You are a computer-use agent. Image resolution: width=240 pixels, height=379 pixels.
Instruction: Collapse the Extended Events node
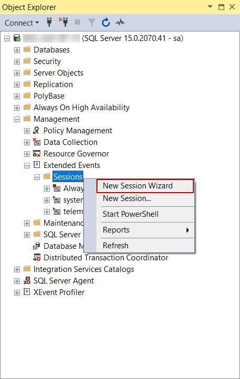click(x=27, y=165)
